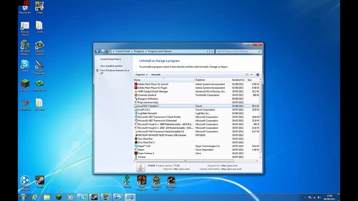Open the java.sun.com Update information link
Viewport: 358px width, 201px height.
point(231,169)
